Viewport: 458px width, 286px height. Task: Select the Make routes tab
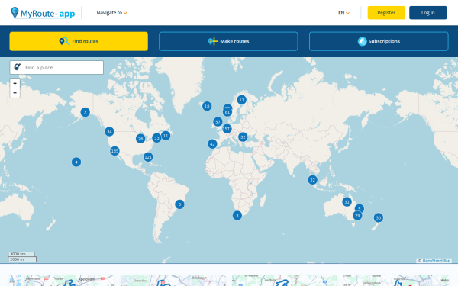[228, 41]
